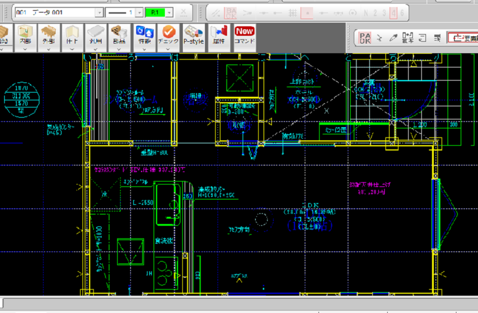Toggle BACK in the lower right toolbar
Image resolution: width=478 pixels, height=313 pixels.
point(365,38)
